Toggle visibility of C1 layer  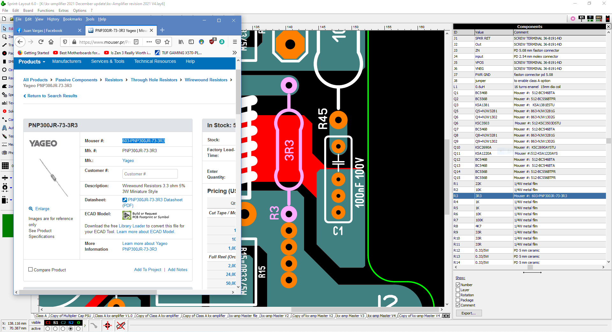pos(48,323)
